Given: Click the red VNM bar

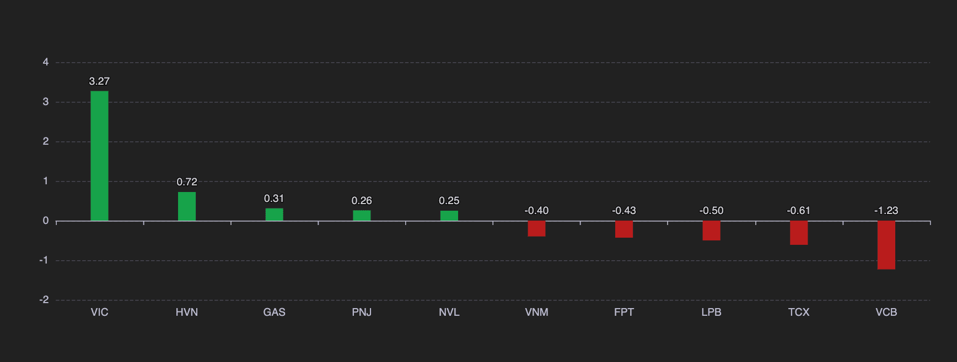Looking at the screenshot, I should click(536, 229).
